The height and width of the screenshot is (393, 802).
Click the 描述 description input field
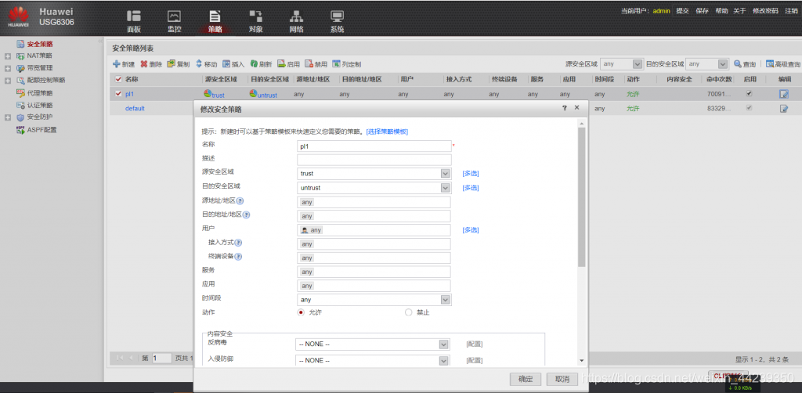[x=374, y=160]
